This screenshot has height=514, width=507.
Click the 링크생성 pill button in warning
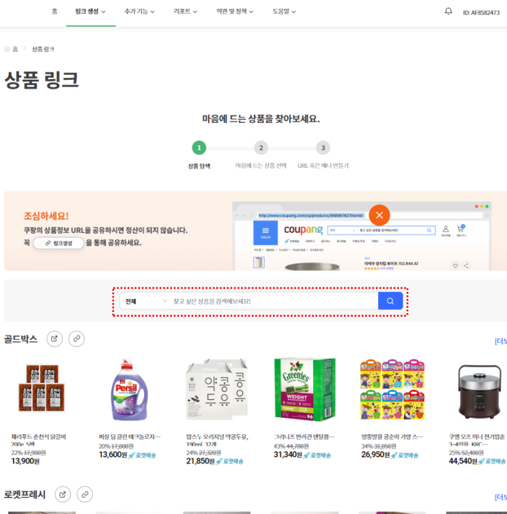click(59, 243)
